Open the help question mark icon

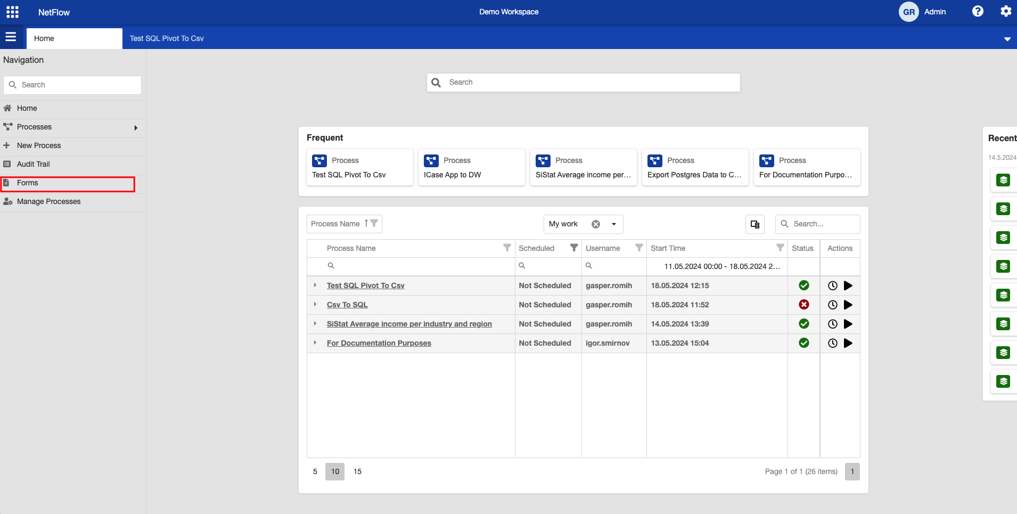tap(978, 12)
